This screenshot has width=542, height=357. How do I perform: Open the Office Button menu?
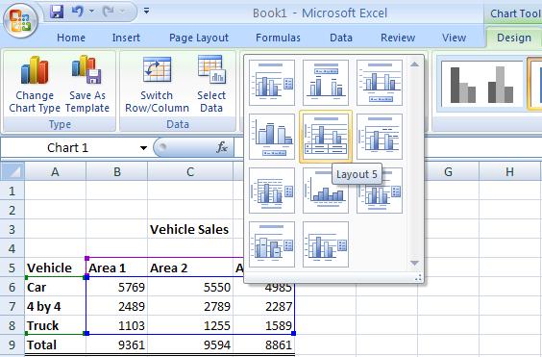[x=20, y=21]
